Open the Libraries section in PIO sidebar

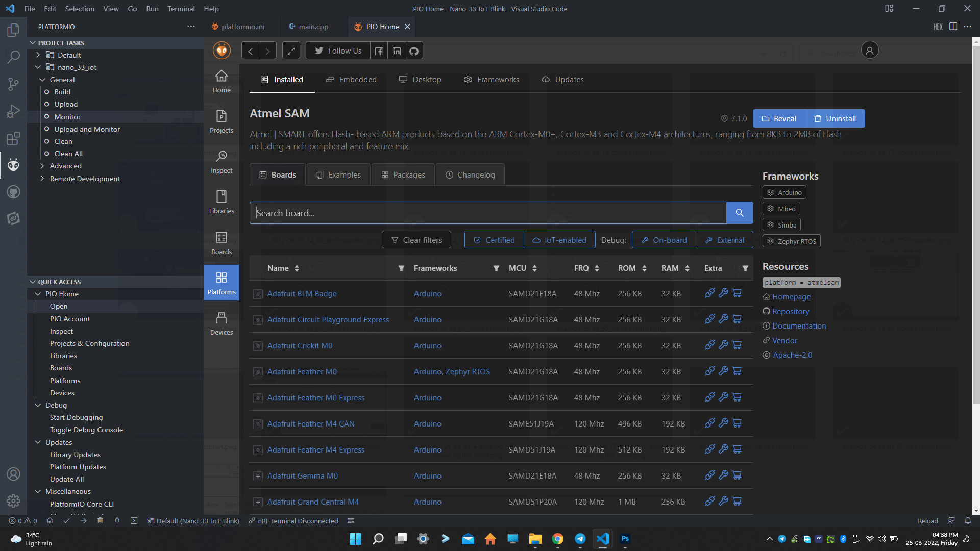click(x=221, y=202)
